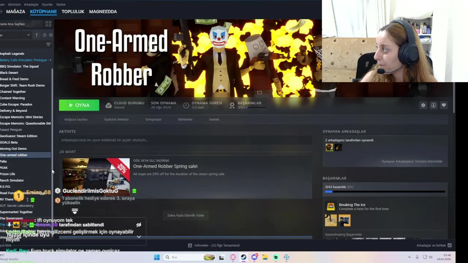468x263 pixels.
Task: Select PEAK in the library list
Action: tap(4, 168)
